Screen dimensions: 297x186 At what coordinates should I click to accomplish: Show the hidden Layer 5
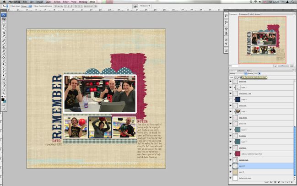231,99
